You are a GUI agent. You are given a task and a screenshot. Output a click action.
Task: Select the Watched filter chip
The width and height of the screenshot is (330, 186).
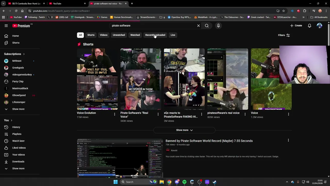(x=135, y=35)
